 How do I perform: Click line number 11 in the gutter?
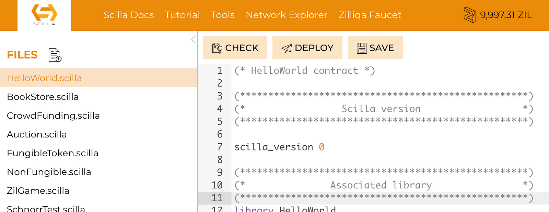point(217,198)
